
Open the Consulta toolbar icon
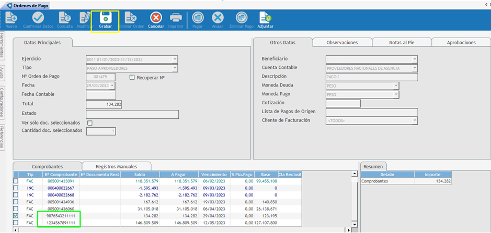tap(65, 17)
